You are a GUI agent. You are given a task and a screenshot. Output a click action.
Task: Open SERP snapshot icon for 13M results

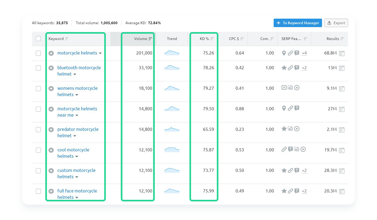click(x=342, y=68)
